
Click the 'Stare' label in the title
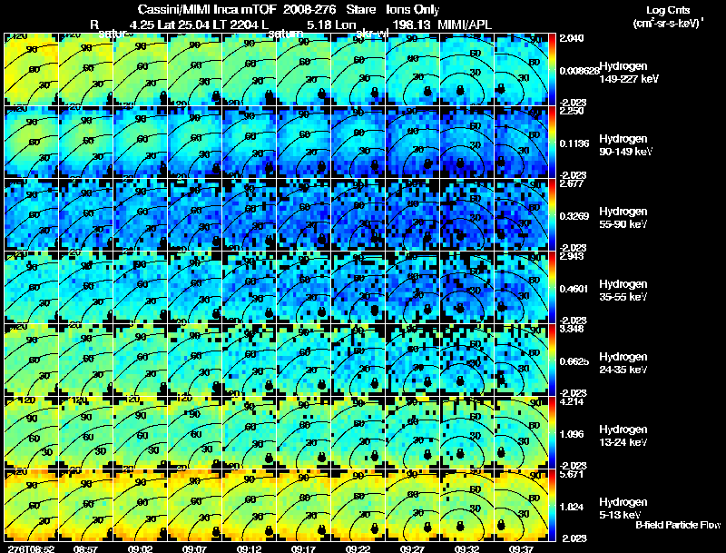click(360, 10)
